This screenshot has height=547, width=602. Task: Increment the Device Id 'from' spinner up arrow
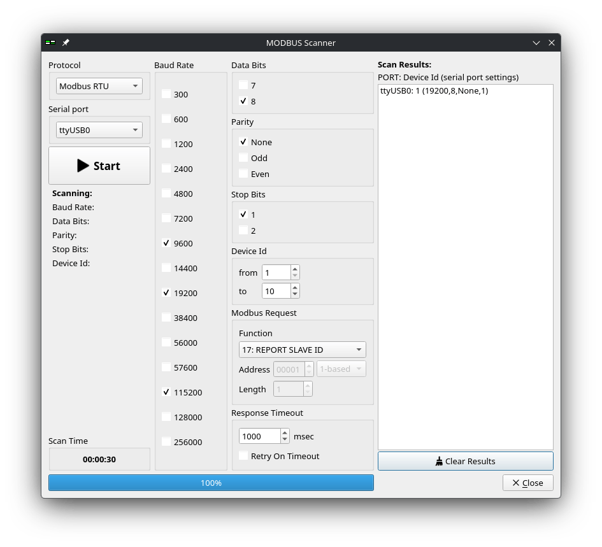pyautogui.click(x=295, y=269)
